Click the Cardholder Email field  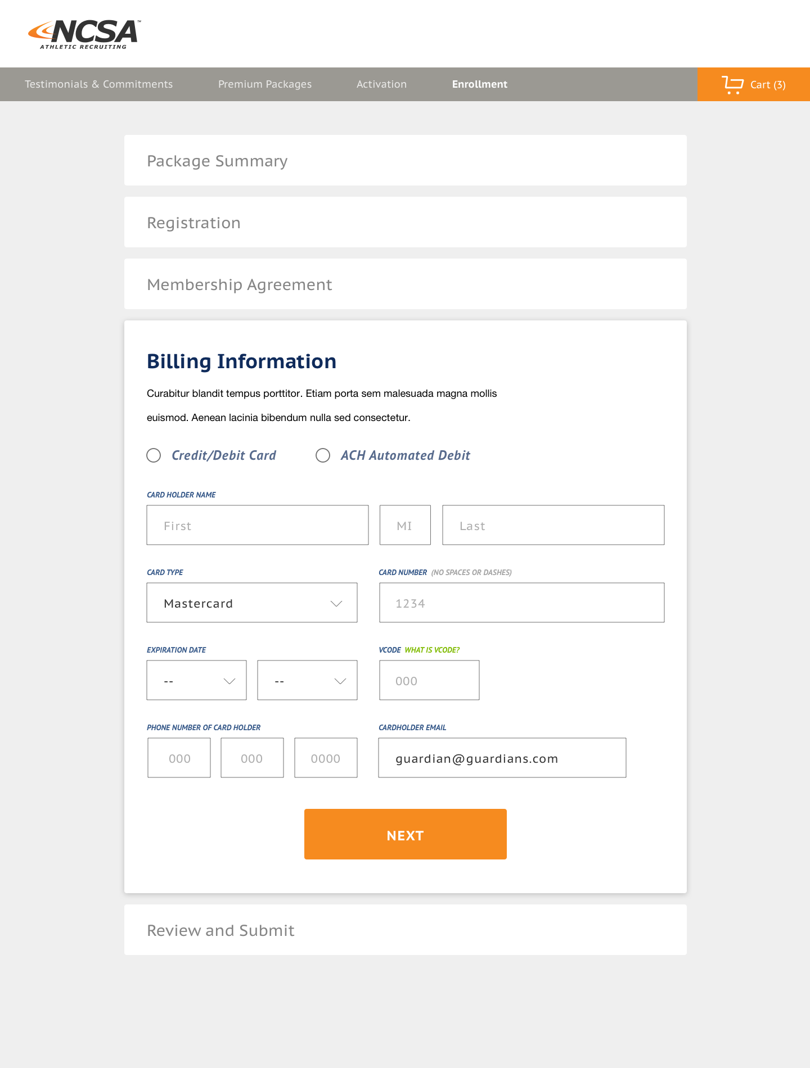click(502, 758)
